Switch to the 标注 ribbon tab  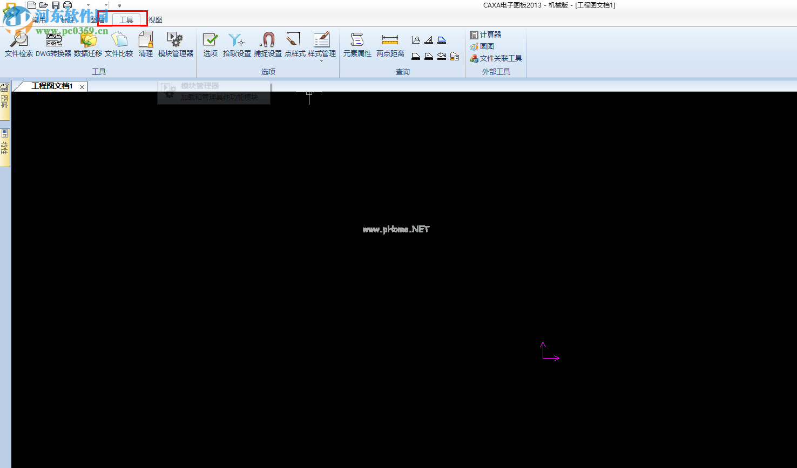click(x=69, y=20)
